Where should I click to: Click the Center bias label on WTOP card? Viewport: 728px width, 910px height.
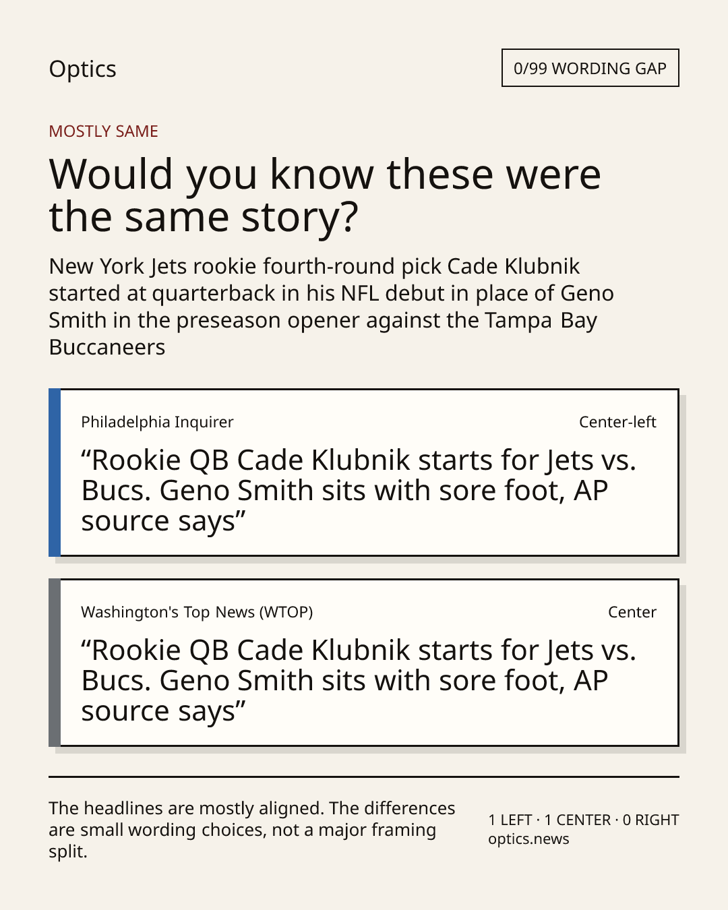click(632, 612)
